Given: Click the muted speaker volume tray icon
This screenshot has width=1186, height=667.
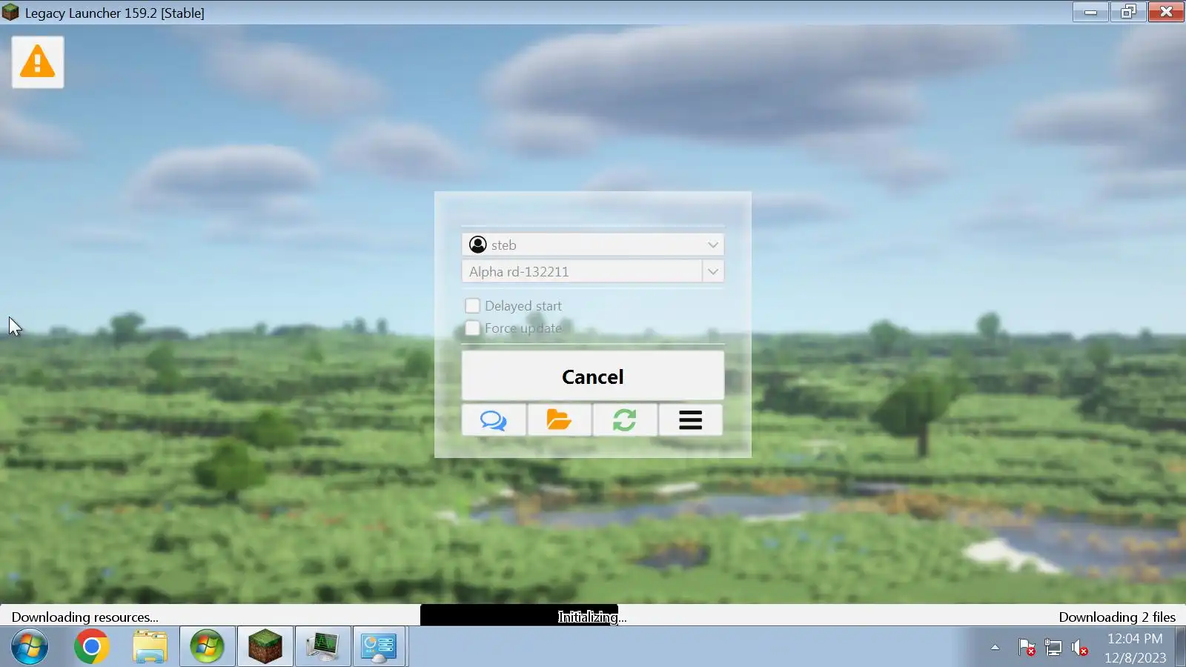Looking at the screenshot, I should (1080, 647).
